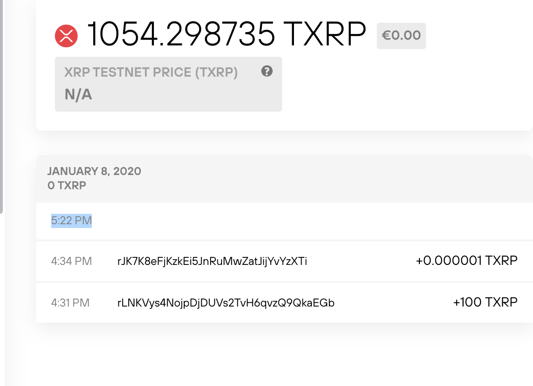Screen dimensions: 533x386
Task: Click the +100 TXRP amount
Action: pos(485,302)
